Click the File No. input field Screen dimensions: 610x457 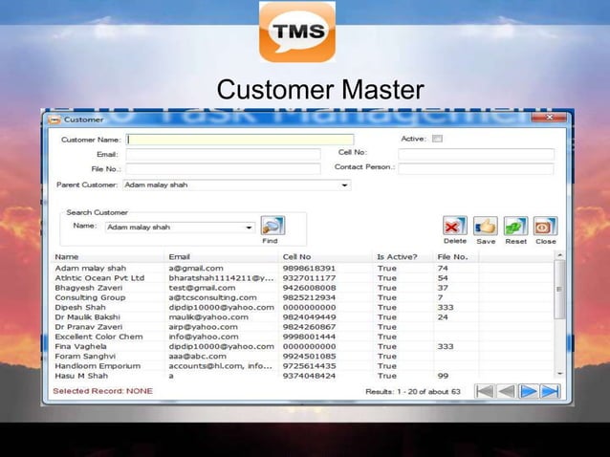[x=224, y=169]
